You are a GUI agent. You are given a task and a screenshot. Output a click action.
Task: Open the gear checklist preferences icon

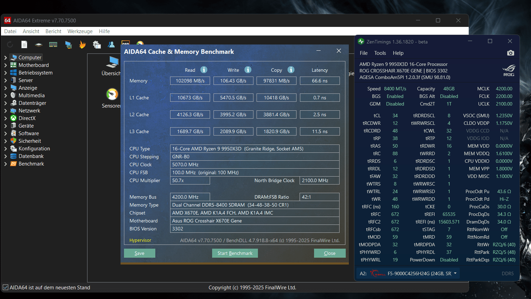(97, 44)
